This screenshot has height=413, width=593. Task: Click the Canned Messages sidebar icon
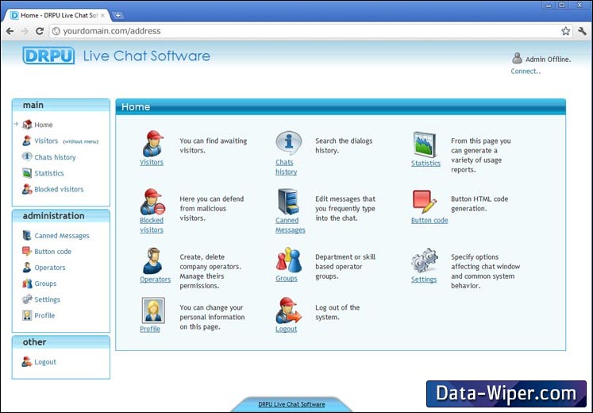click(x=27, y=235)
